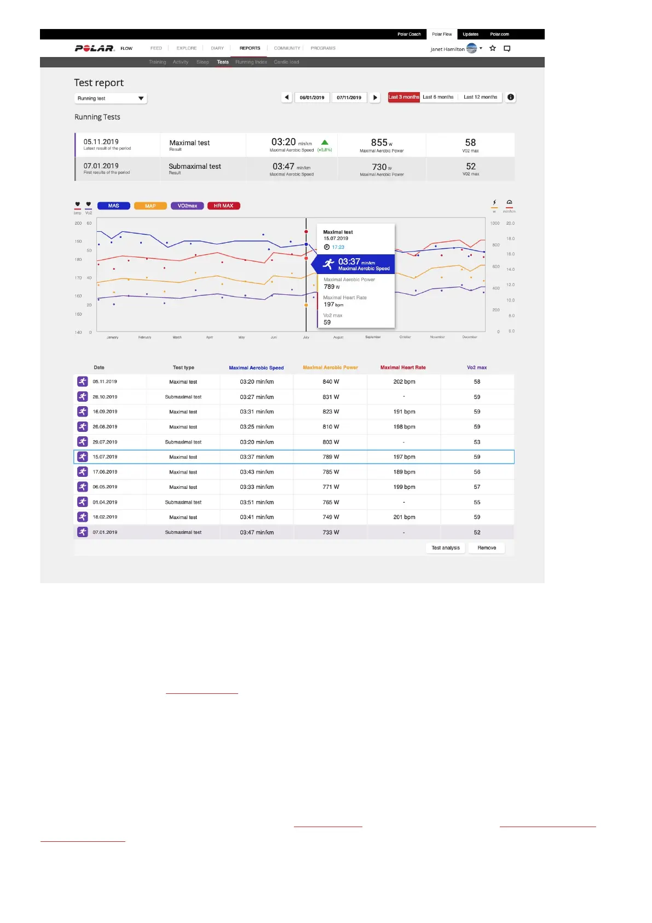
Task: Switch to the Running Index tab
Action: [251, 62]
